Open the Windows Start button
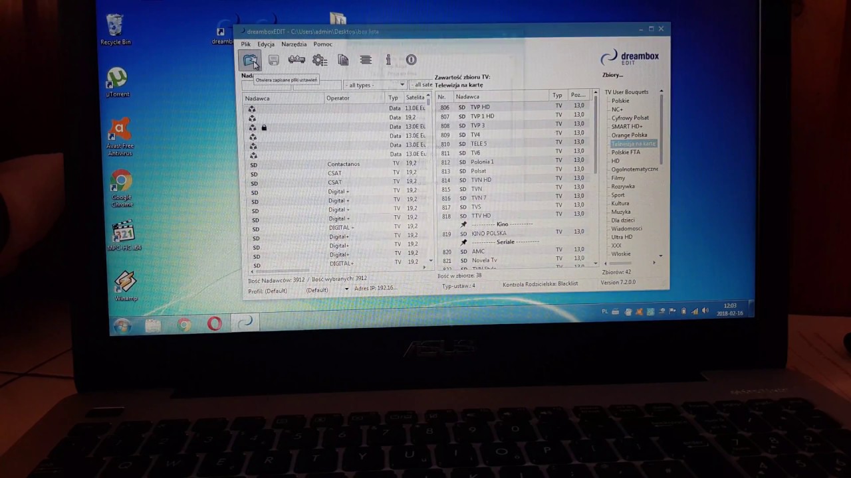This screenshot has height=478, width=851. [x=122, y=325]
